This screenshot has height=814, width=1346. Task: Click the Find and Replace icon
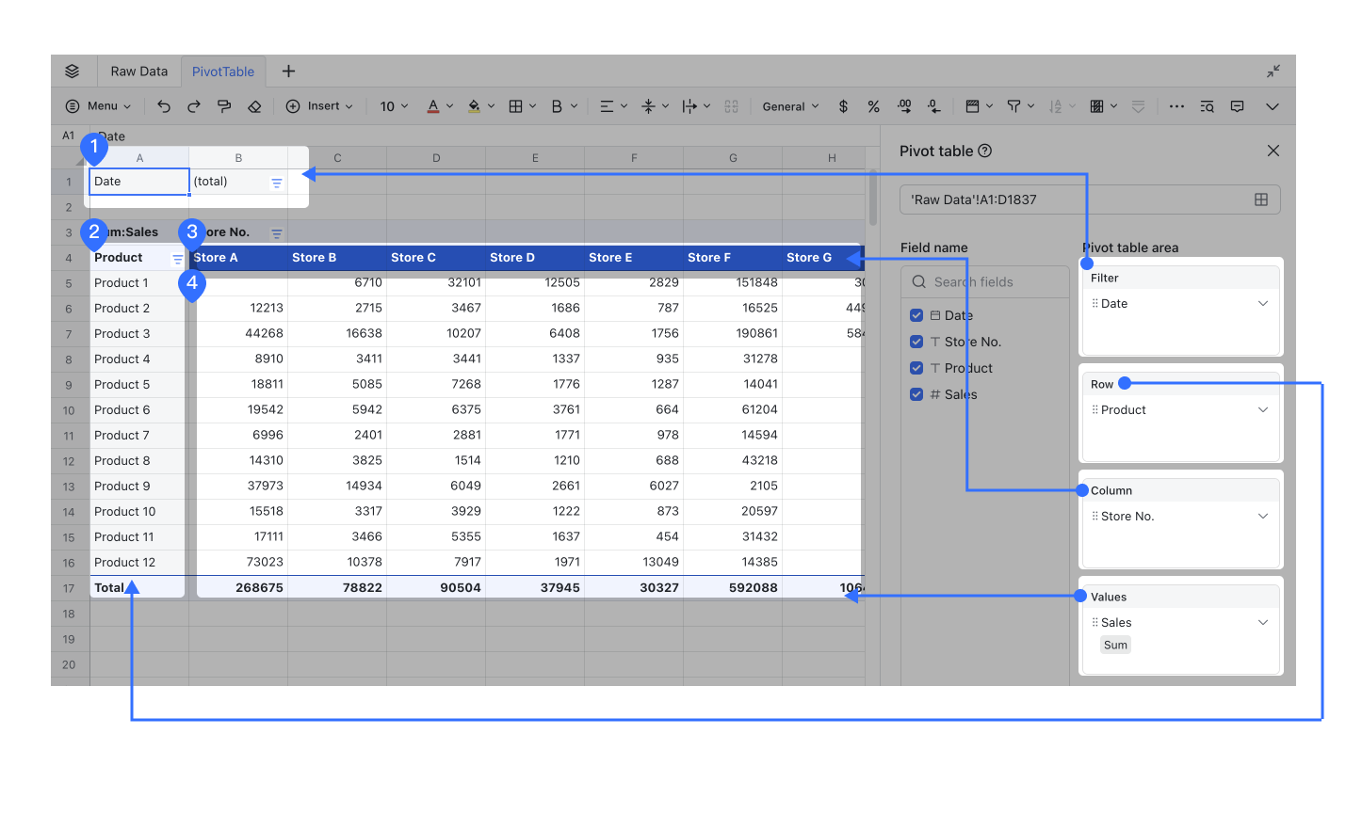1207,106
